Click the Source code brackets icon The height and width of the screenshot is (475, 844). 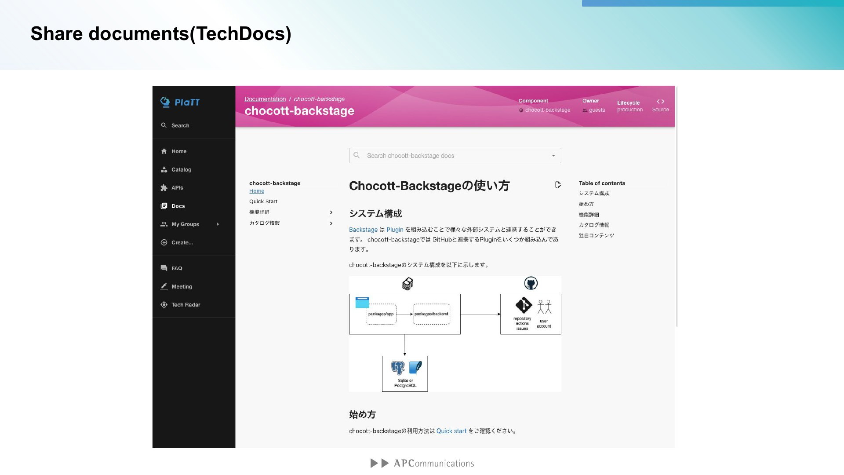[x=660, y=102]
